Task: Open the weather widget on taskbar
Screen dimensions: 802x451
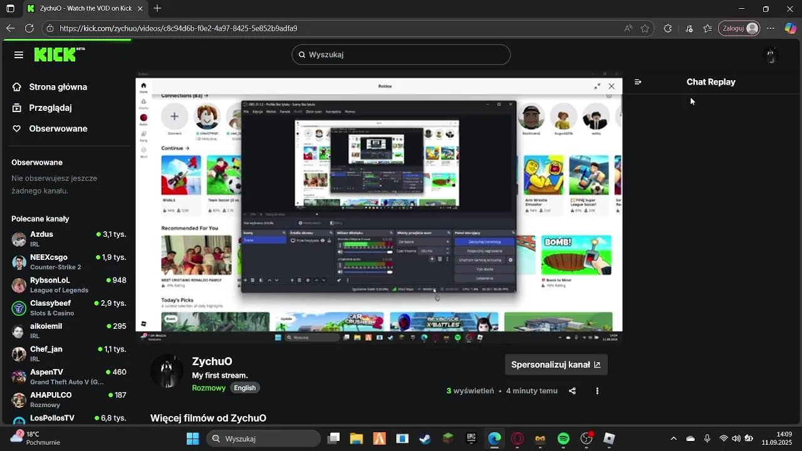Action: click(x=34, y=438)
